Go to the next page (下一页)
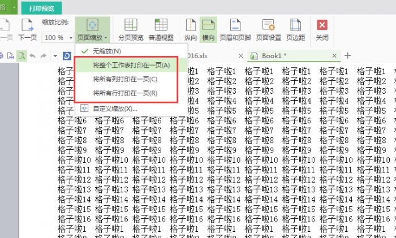 (28, 30)
